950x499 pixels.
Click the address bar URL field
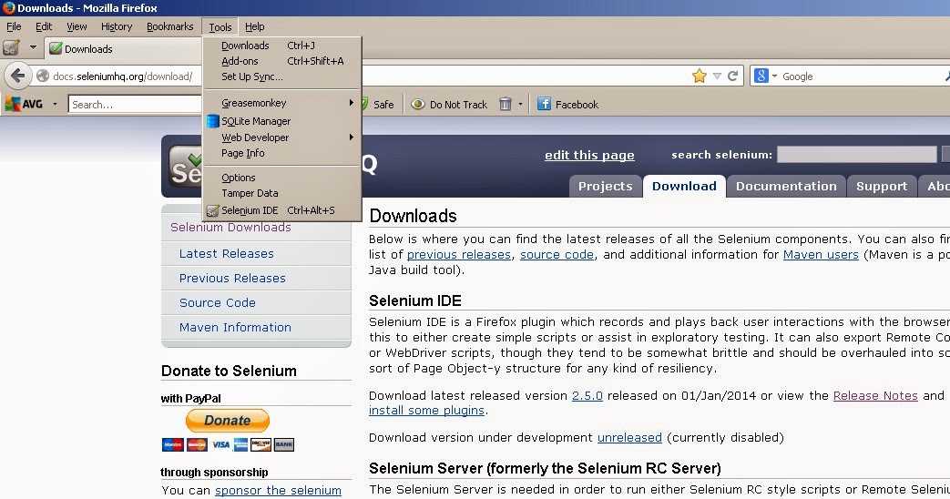point(122,76)
